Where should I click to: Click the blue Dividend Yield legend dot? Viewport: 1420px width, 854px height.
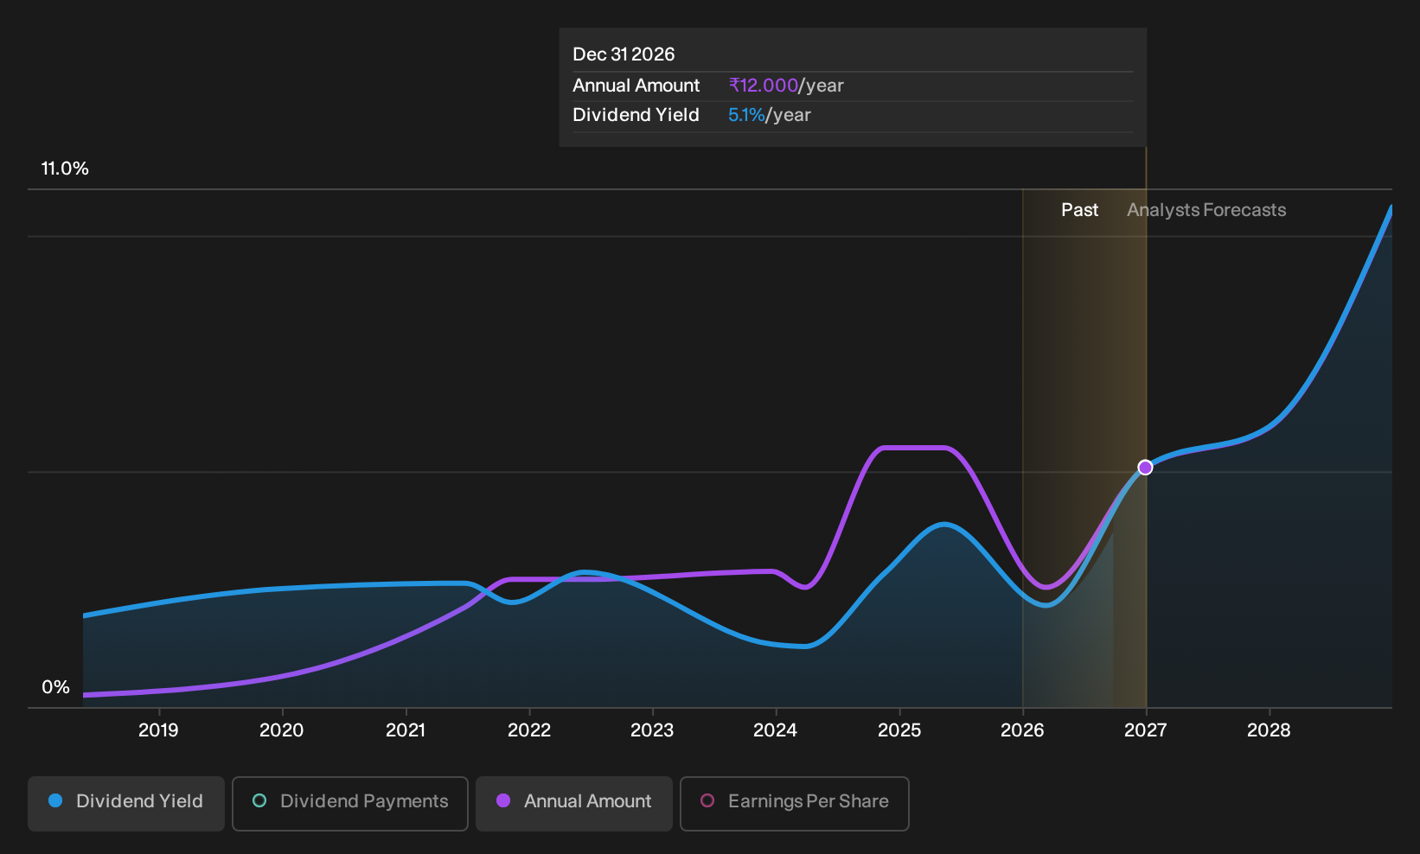click(x=55, y=800)
